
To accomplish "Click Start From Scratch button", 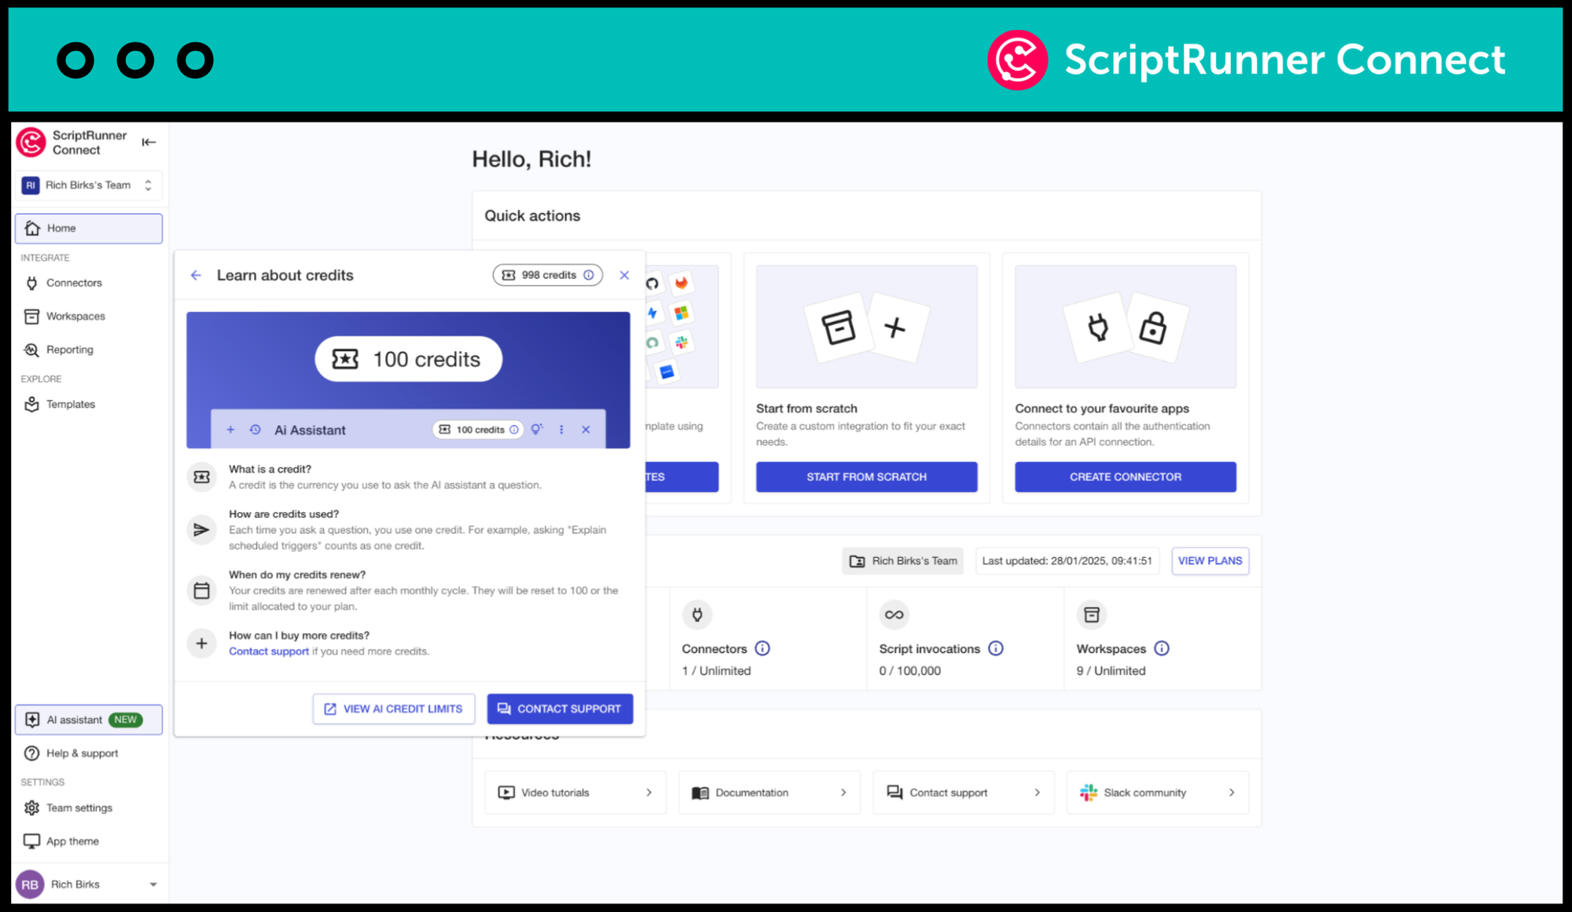I will (x=866, y=477).
